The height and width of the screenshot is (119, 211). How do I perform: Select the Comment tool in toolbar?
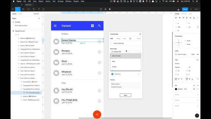pos(44,9)
